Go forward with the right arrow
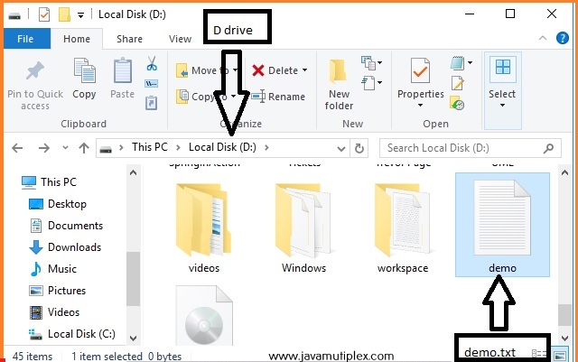 pyautogui.click(x=44, y=148)
